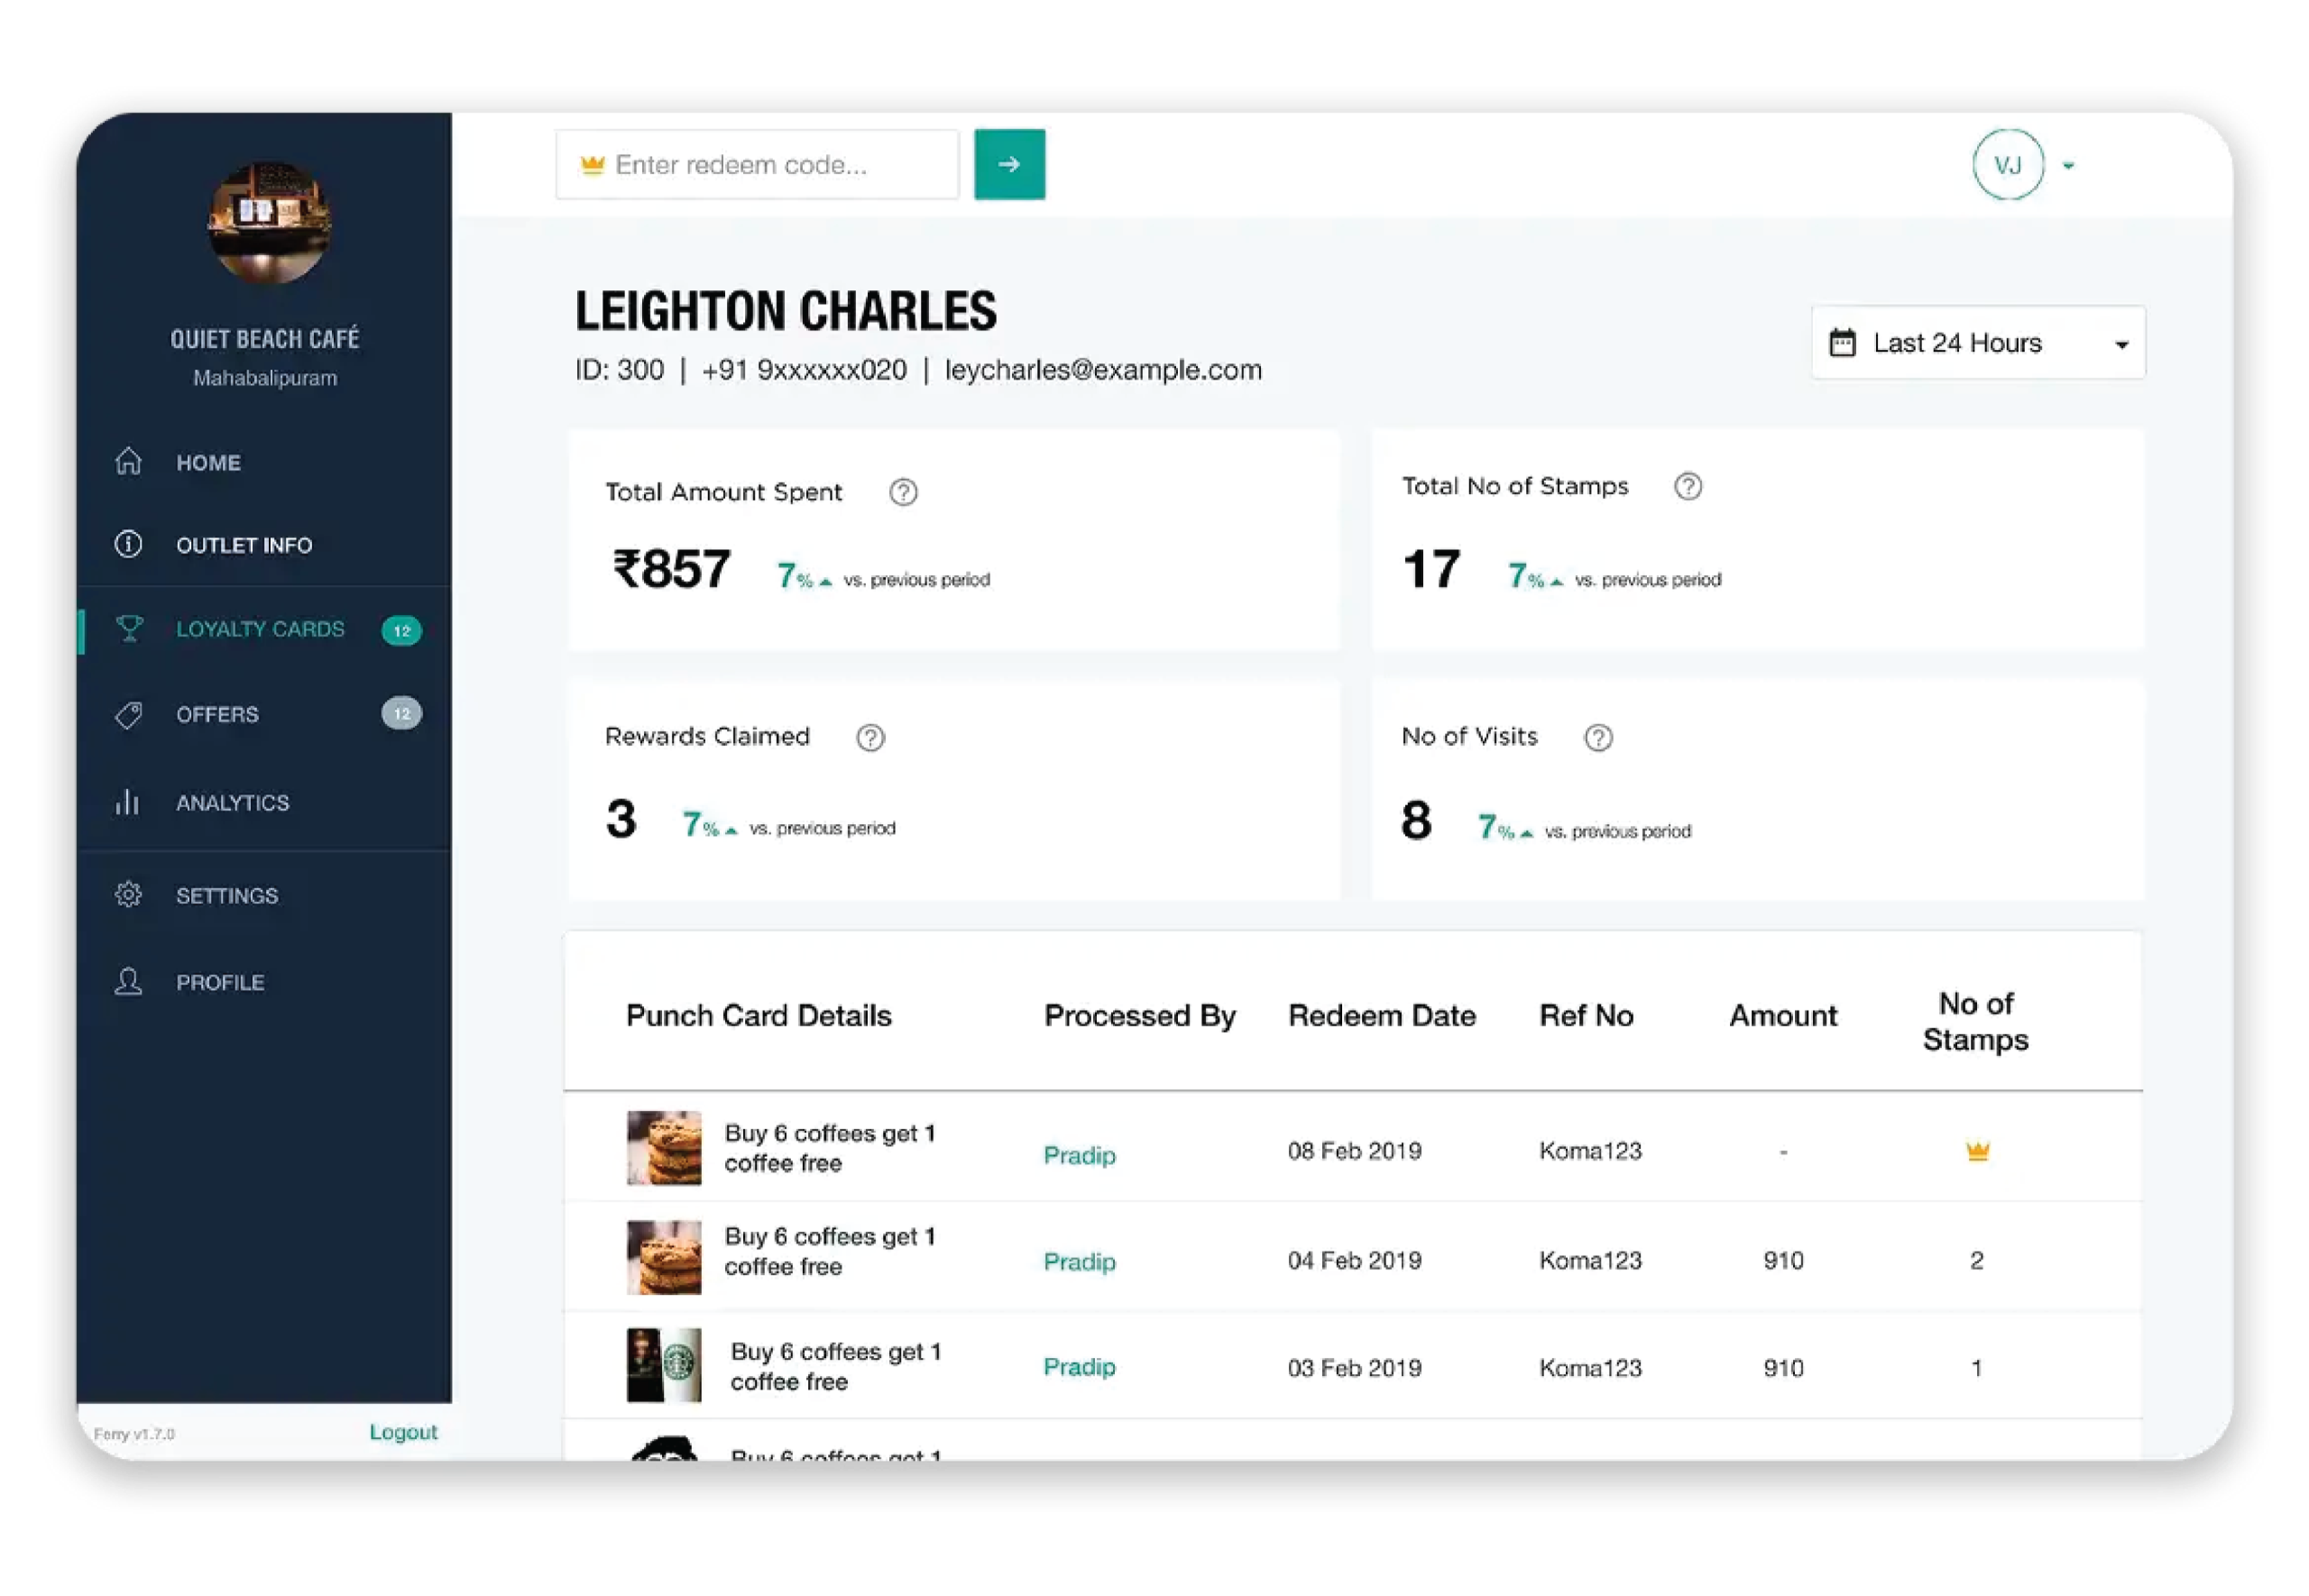2309x1596 pixels.
Task: Click the calendar icon in date filter
Action: (1842, 343)
